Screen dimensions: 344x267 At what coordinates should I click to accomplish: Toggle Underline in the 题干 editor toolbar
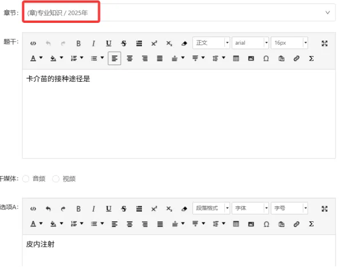(109, 43)
